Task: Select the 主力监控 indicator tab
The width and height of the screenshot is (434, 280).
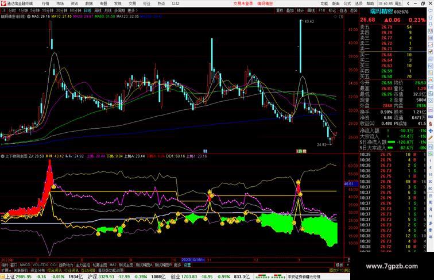Action: [x=83, y=265]
